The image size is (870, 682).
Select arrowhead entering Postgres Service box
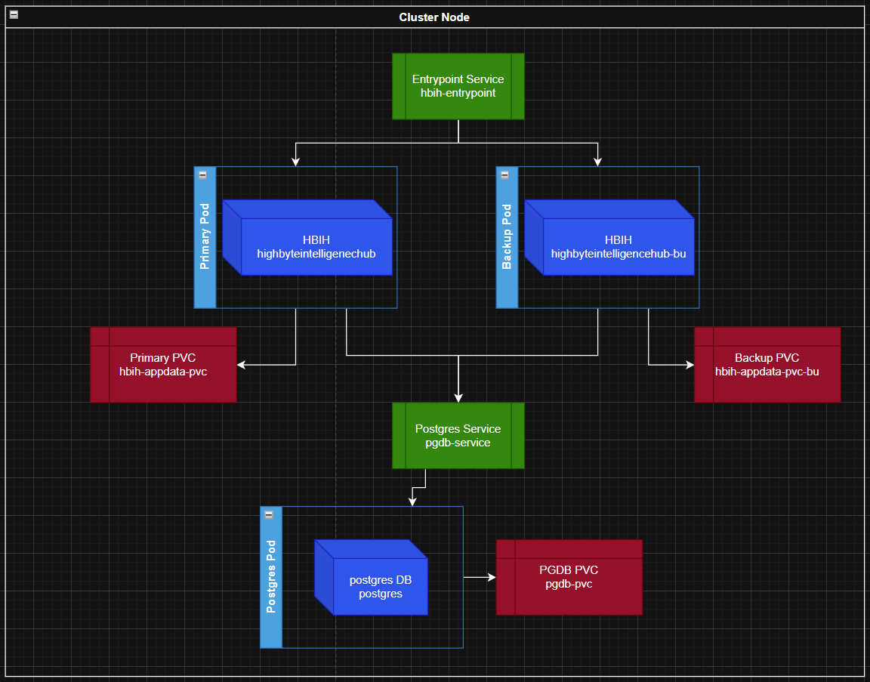458,397
